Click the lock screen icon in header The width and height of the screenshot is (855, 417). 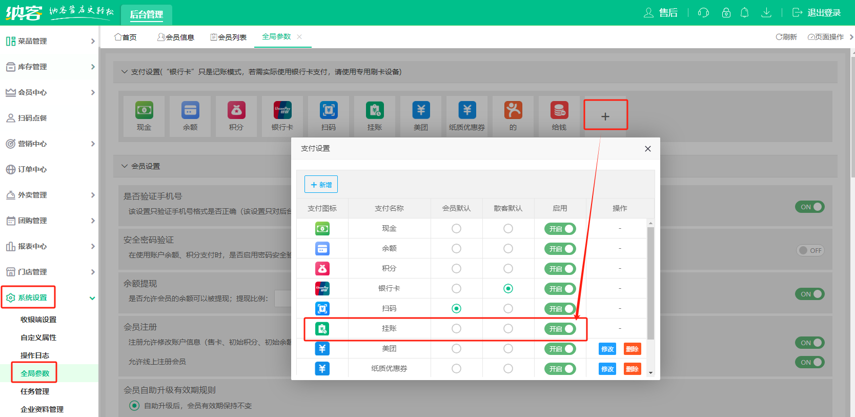point(726,13)
